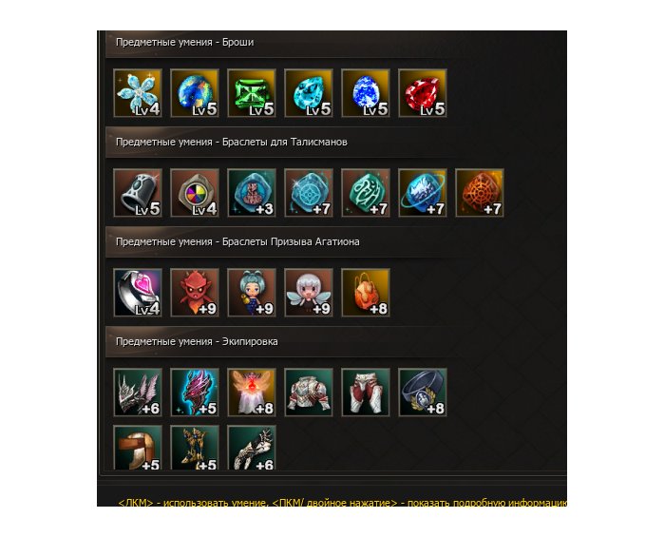
Task: Collapse the Браслеты Призыва Агатиона section header
Action: (279, 242)
